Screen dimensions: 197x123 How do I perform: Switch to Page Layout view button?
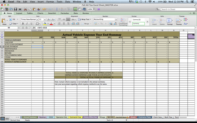point(7,119)
